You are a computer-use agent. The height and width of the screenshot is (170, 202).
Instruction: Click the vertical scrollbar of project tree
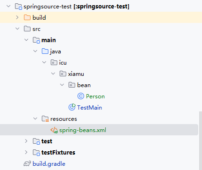201,140
